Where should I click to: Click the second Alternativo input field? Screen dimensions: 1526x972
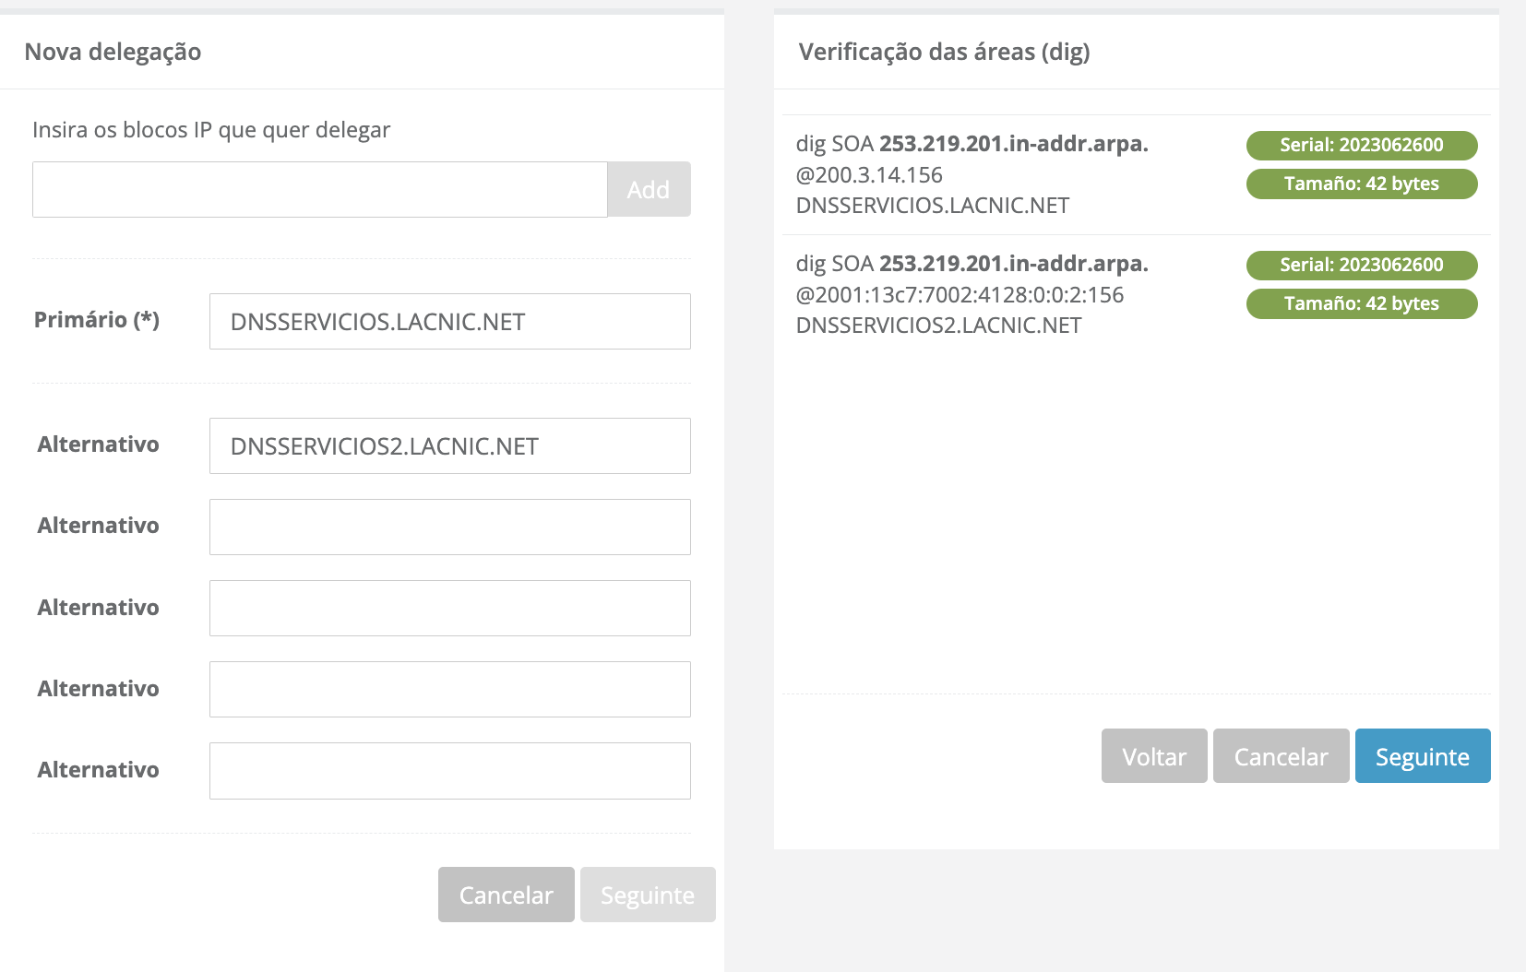click(449, 527)
